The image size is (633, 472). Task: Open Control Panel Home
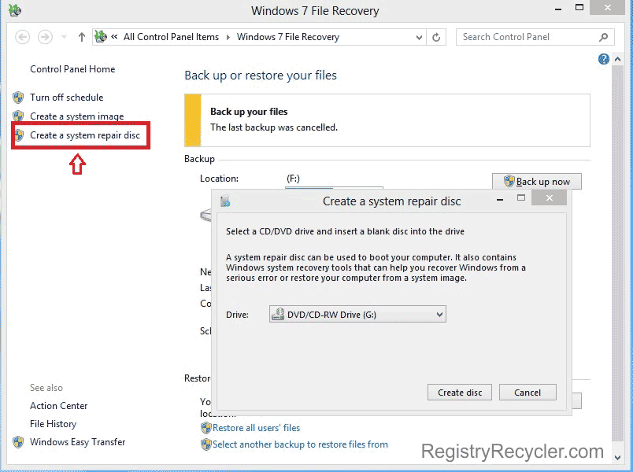click(x=72, y=69)
